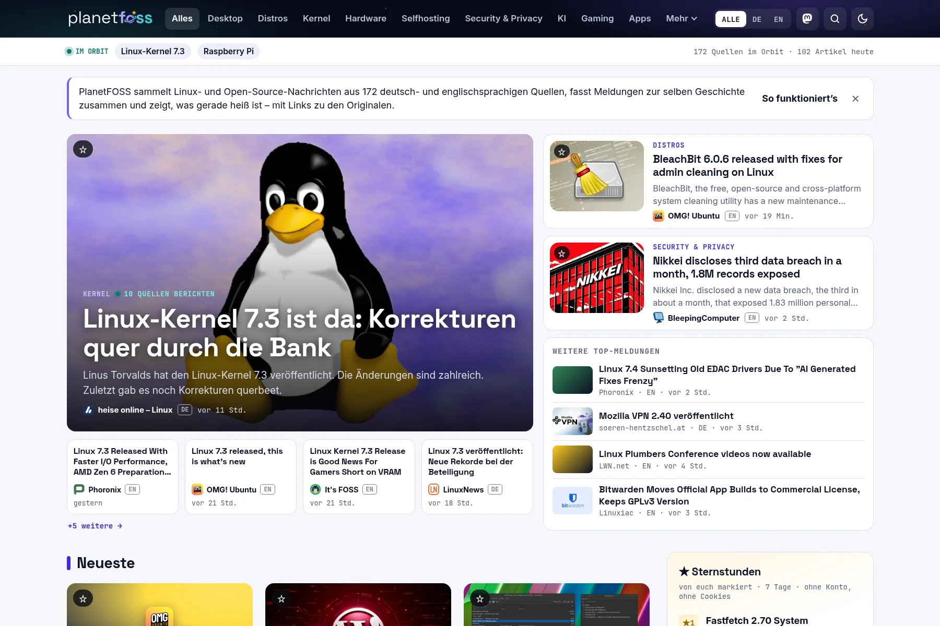Click the BleepingComputer source icon
The image size is (940, 626).
(659, 318)
